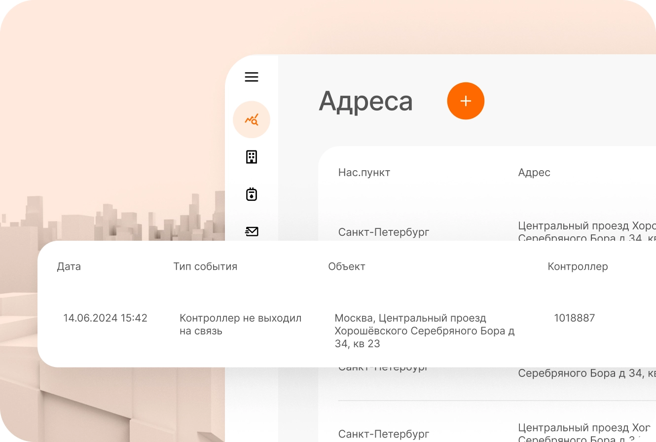The width and height of the screenshot is (656, 442).
Task: Open the mail envelope sidebar icon
Action: click(252, 231)
